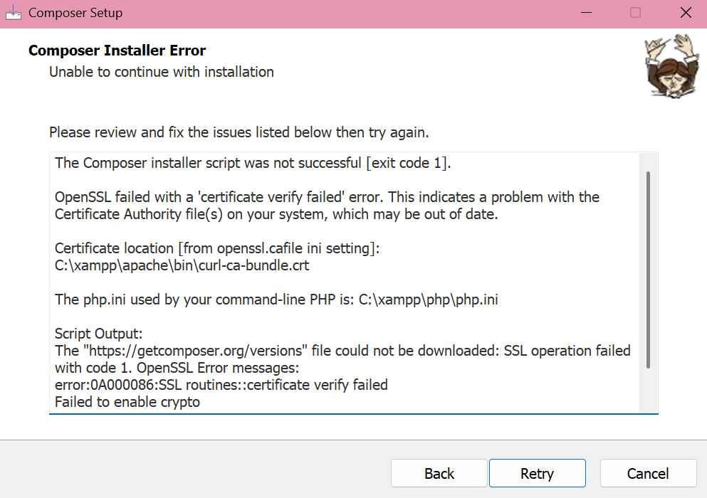The height and width of the screenshot is (498, 707).
Task: Click the "exit code 1" error line
Action: click(x=253, y=163)
